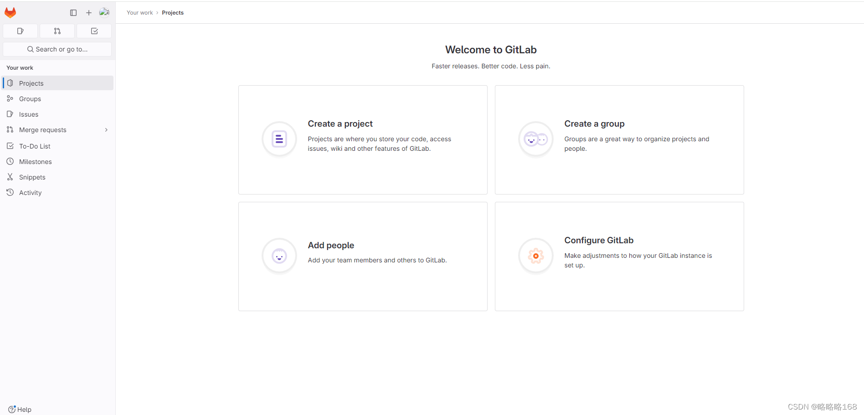Open Merge requests in the sidebar
The height and width of the screenshot is (415, 864).
point(58,130)
